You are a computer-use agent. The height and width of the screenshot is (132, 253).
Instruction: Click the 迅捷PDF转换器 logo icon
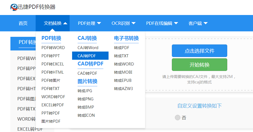(14, 7)
